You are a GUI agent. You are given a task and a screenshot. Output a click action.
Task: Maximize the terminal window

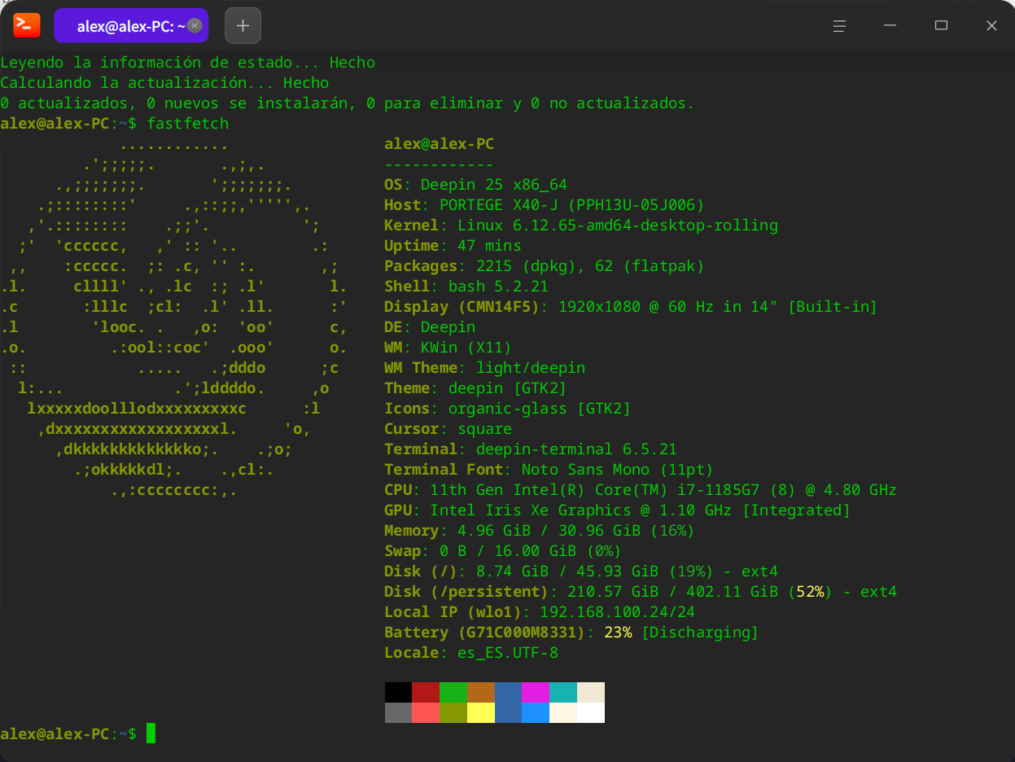click(941, 25)
